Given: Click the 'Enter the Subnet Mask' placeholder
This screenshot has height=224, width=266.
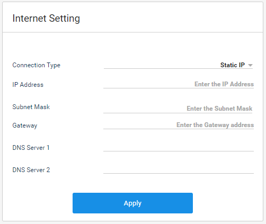Looking at the screenshot, I should click(219, 109).
